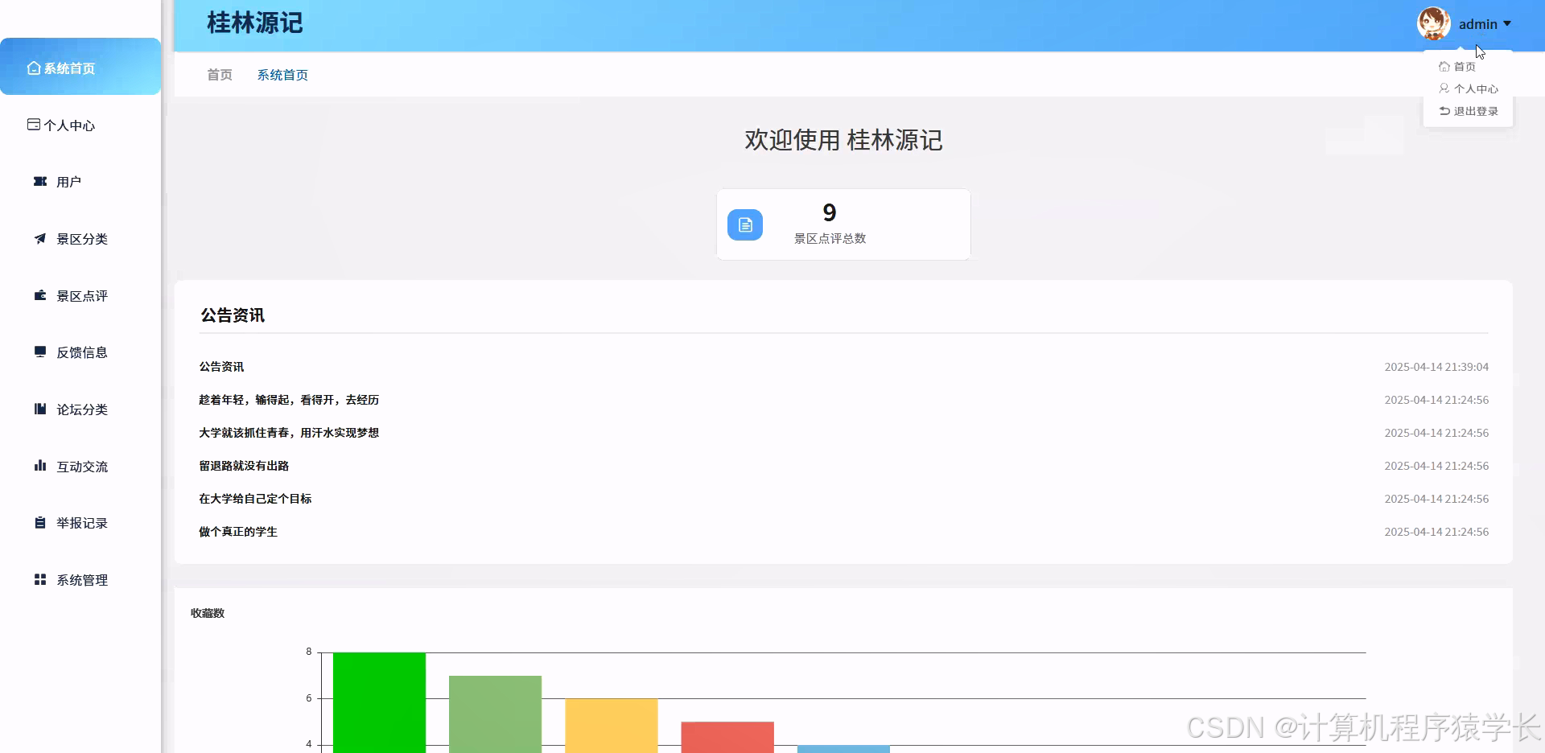Click the 个人中心 icon in the sidebar
This screenshot has height=753, width=1545.
pyautogui.click(x=33, y=125)
